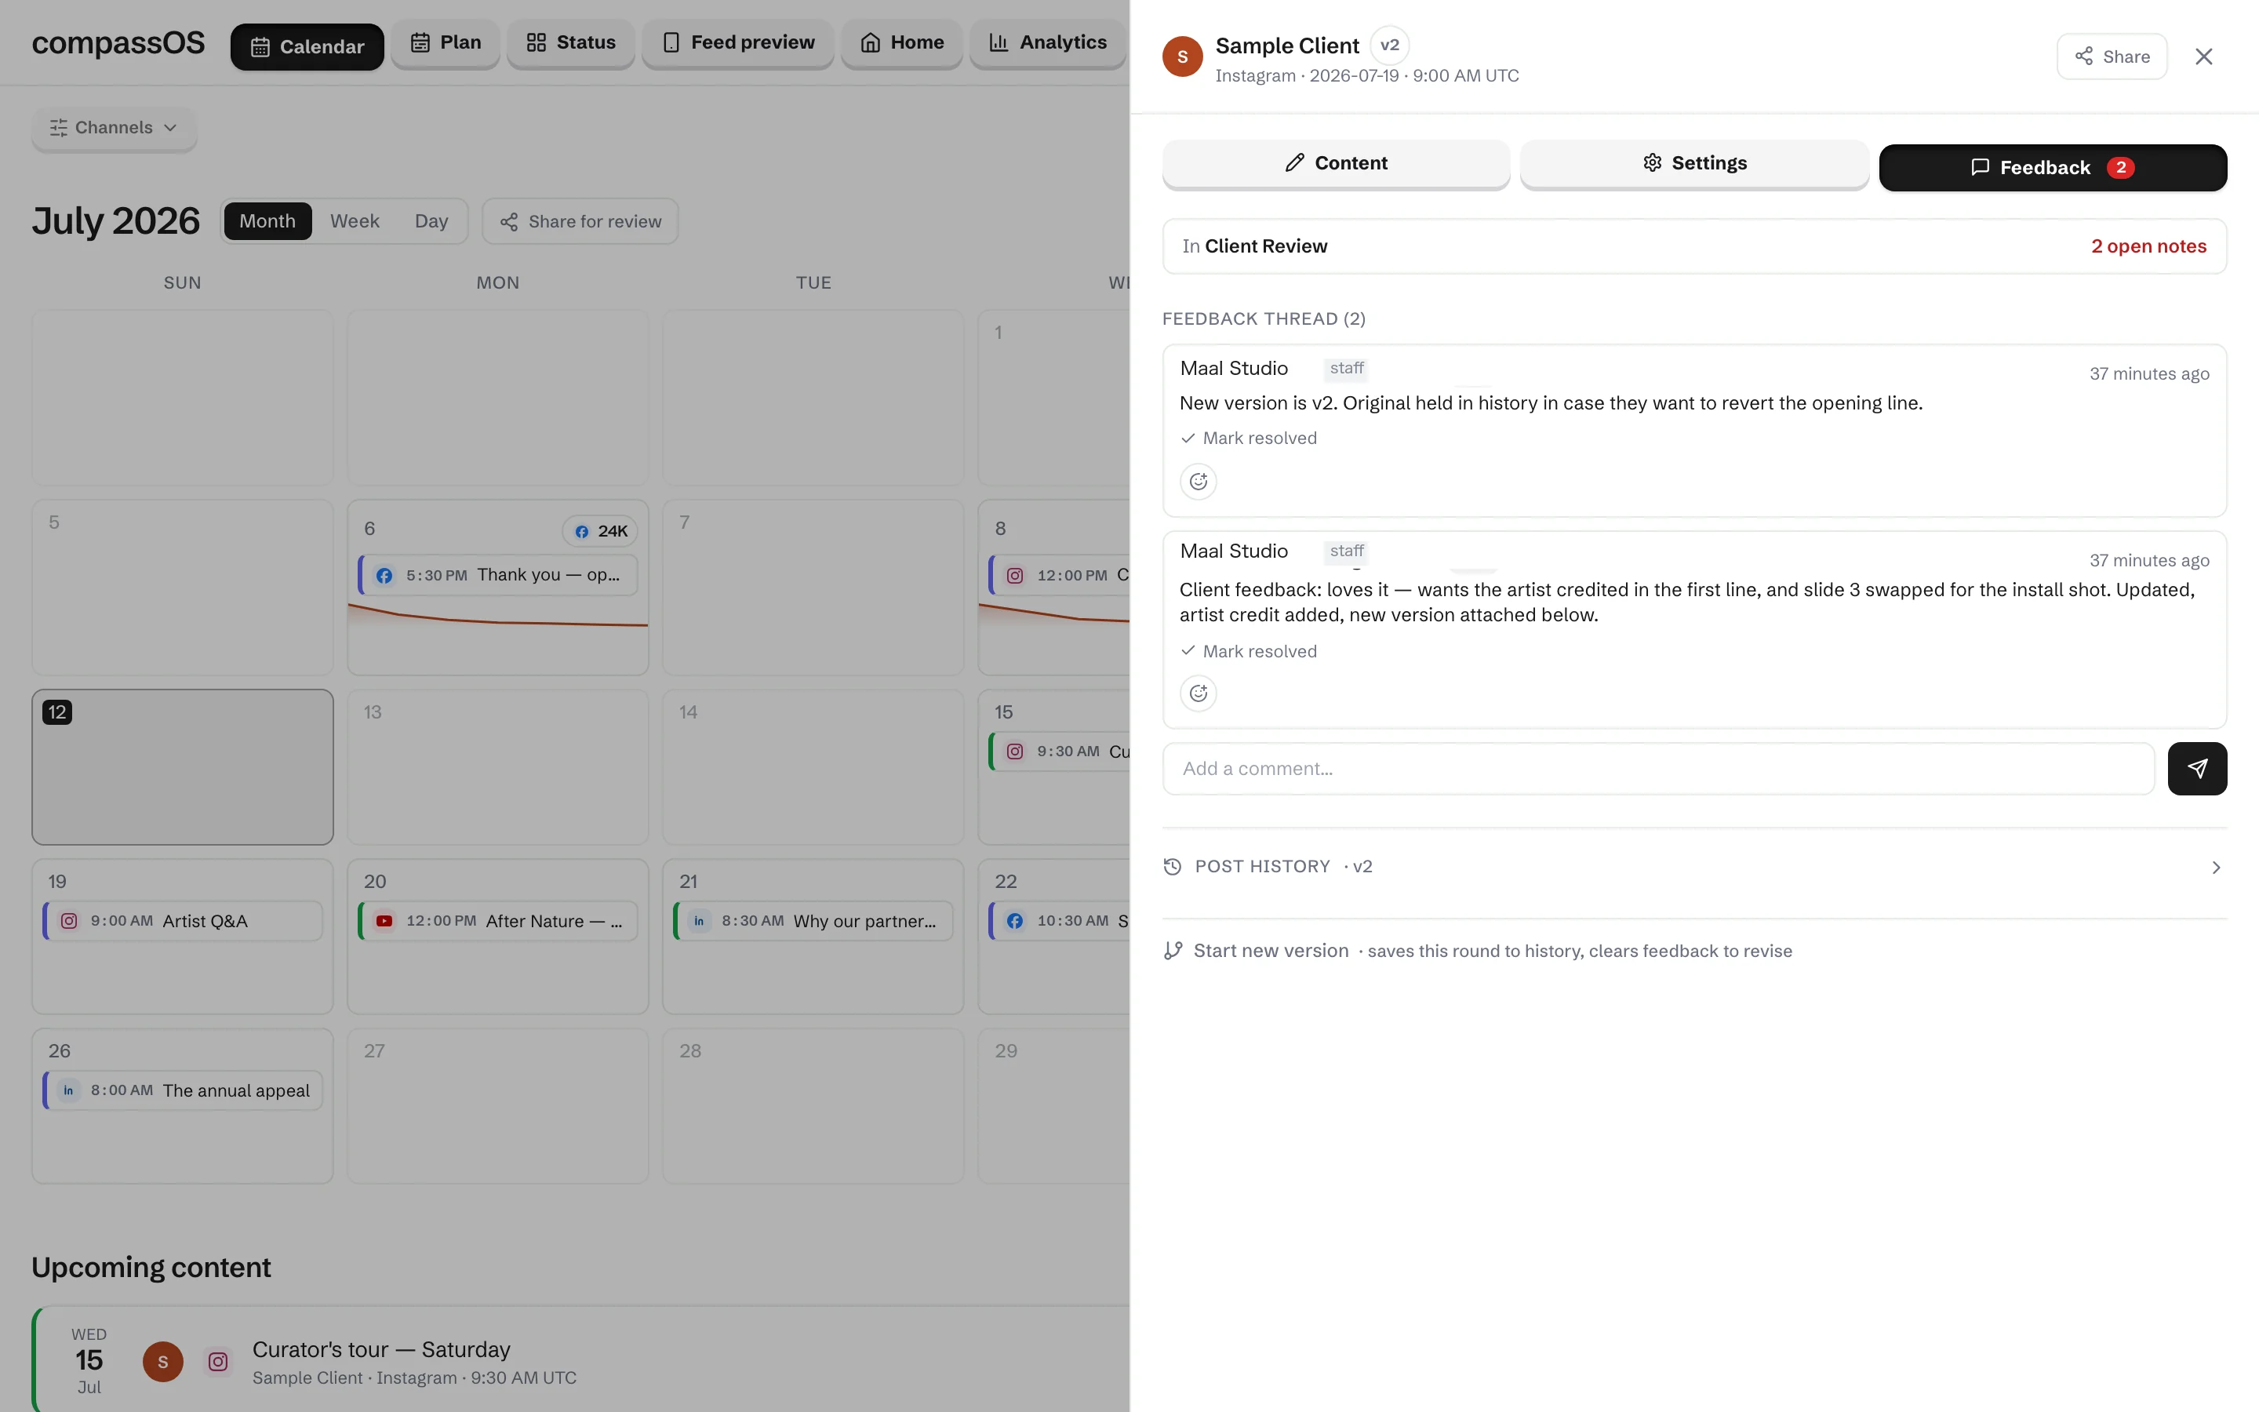Expand the Channels filter dropdown
Screen dimensions: 2259x1412
click(114, 128)
